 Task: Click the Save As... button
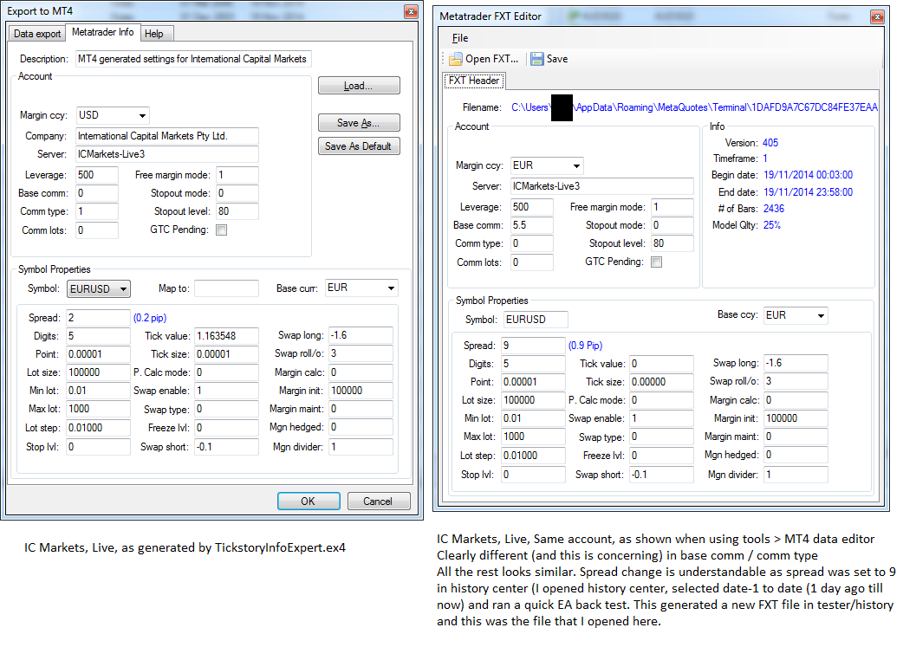pos(359,123)
